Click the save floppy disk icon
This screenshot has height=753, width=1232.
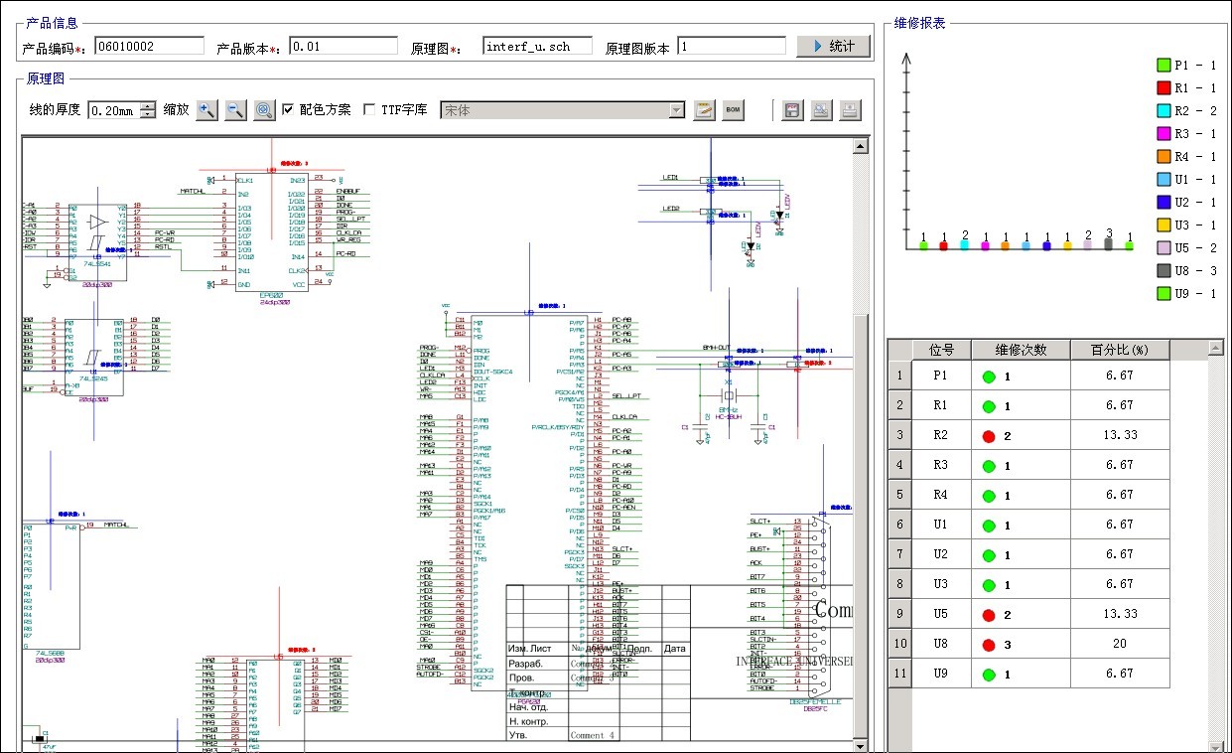(792, 110)
